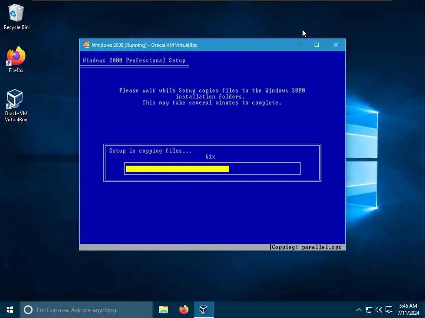Focus the Cortana search box
This screenshot has width=425, height=318.
point(86,310)
